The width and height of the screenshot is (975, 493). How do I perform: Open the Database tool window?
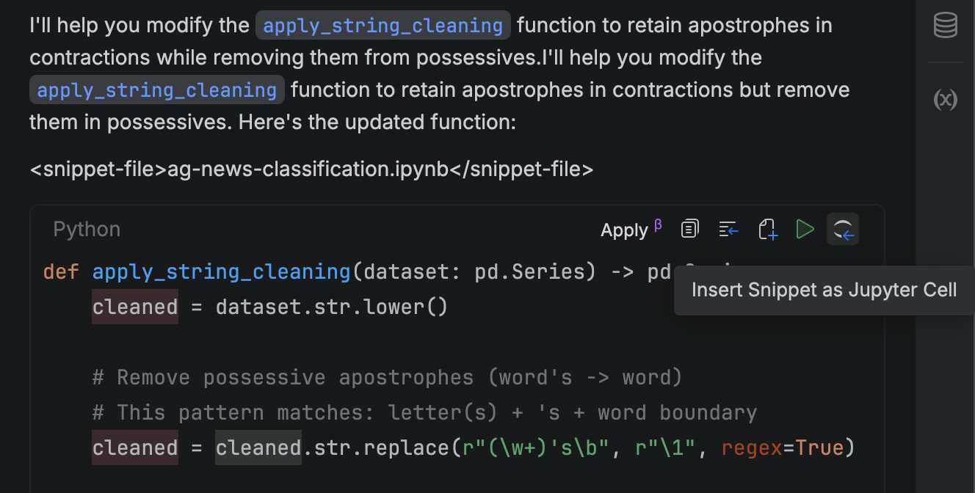coord(945,26)
